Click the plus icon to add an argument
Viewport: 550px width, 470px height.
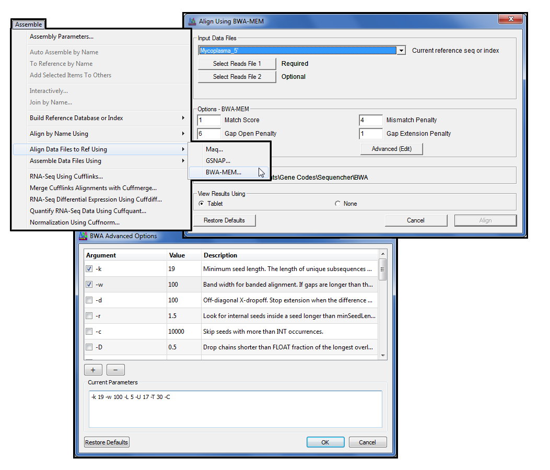(x=93, y=369)
